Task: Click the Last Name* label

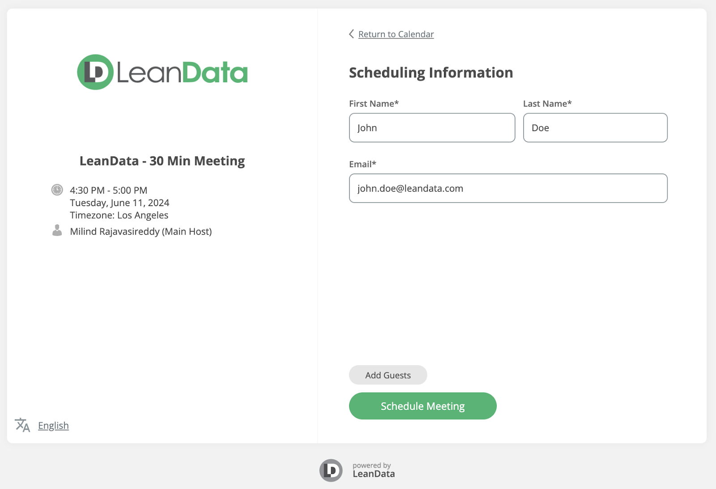Action: 547,104
